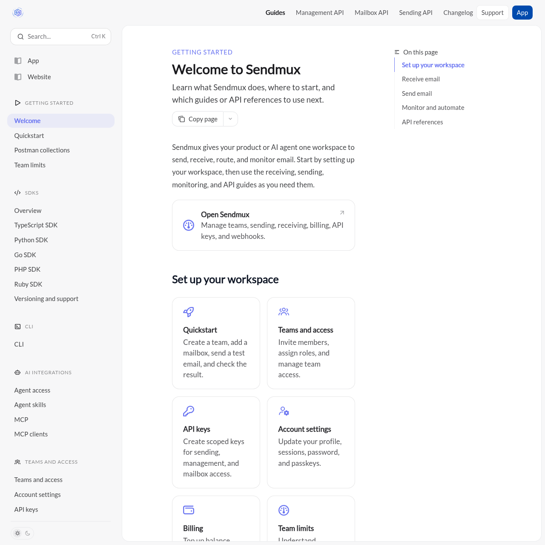Click the AI Integrations robot icon
The width and height of the screenshot is (545, 545).
17,373
